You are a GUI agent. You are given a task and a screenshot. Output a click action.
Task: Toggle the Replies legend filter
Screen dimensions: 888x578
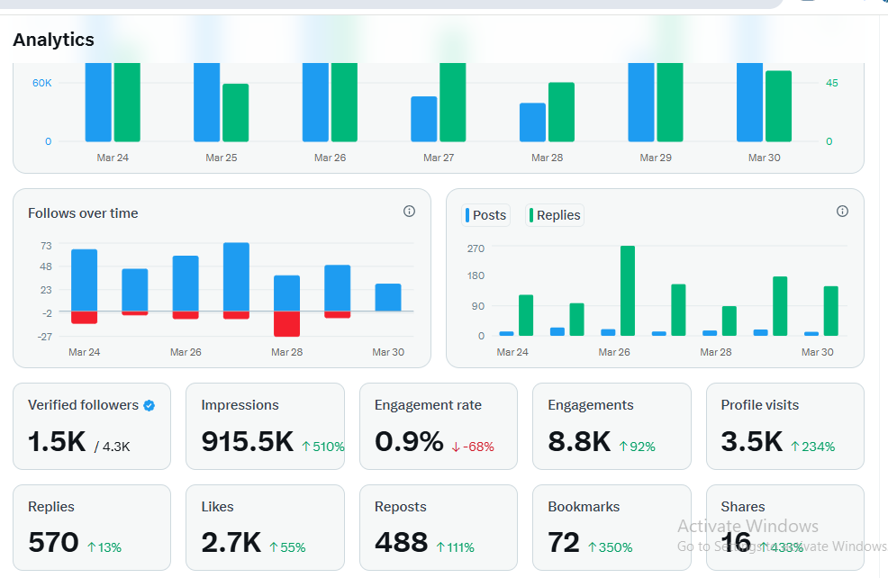(x=555, y=215)
